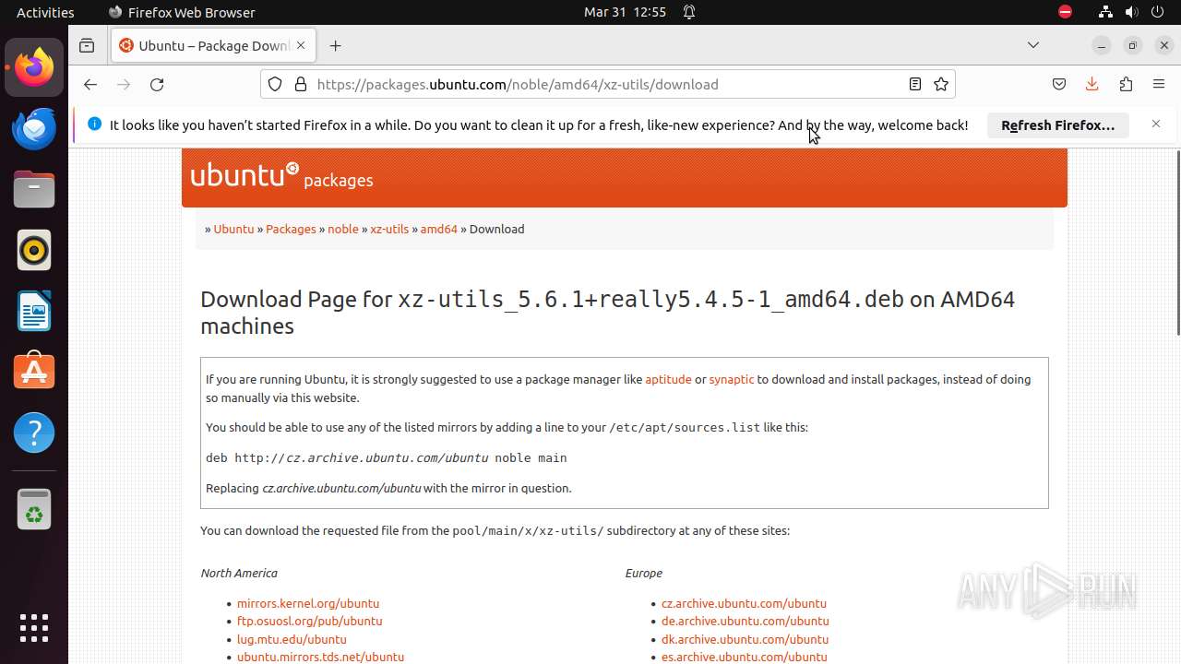Open the Trash in dock
Image resolution: width=1181 pixels, height=664 pixels.
[34, 509]
